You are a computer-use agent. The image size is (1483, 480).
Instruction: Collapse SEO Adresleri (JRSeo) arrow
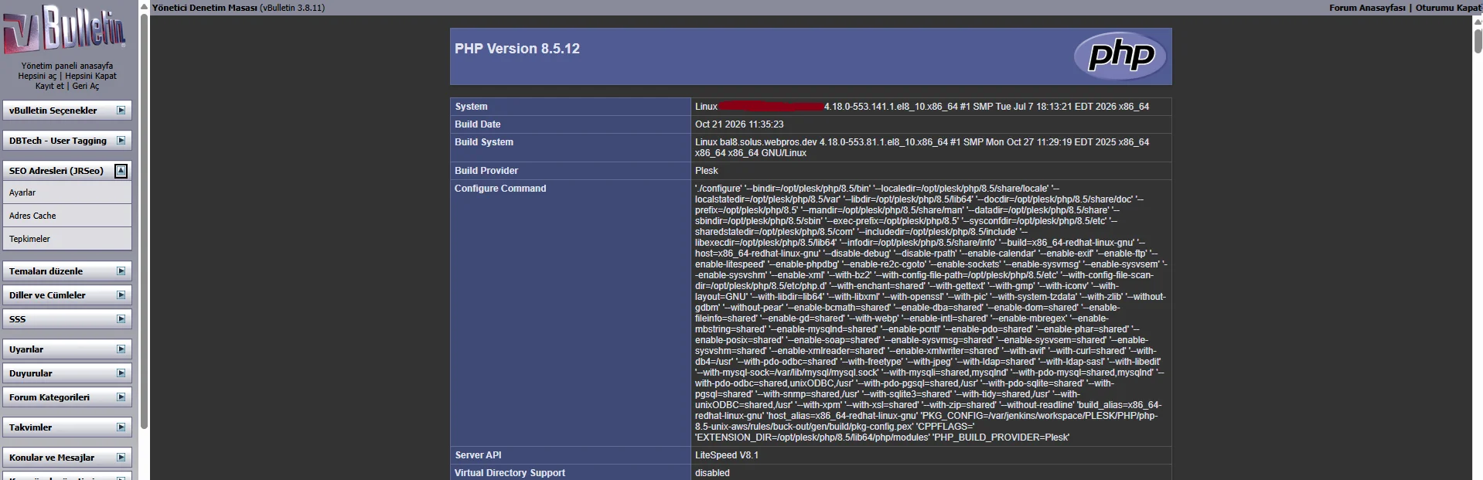click(x=121, y=171)
